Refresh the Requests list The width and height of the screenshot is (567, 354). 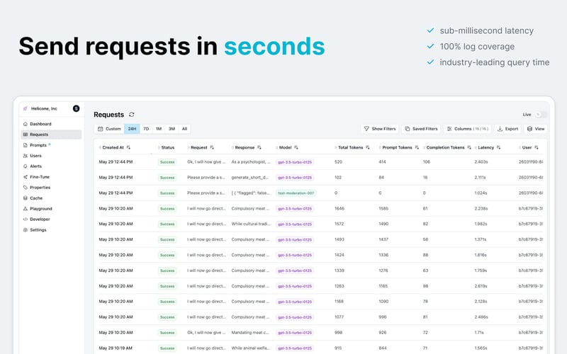click(x=132, y=115)
